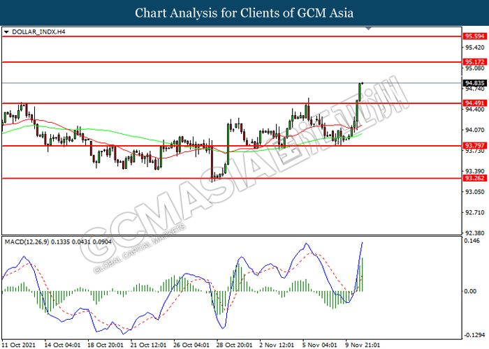Click the 0.00 MACD zero level label

pyautogui.click(x=470, y=291)
